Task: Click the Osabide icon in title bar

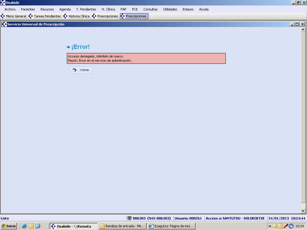Action: pyautogui.click(x=3, y=3)
